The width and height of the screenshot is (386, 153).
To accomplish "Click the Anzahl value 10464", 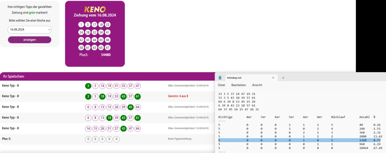I will pos(364,148).
